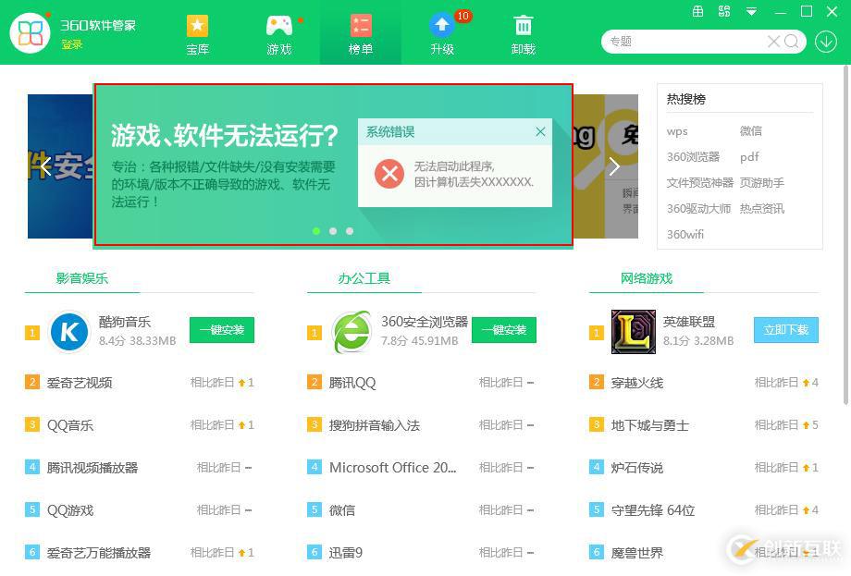The height and width of the screenshot is (576, 851).
Task: Expand the next banner with right arrow
Action: coord(613,166)
